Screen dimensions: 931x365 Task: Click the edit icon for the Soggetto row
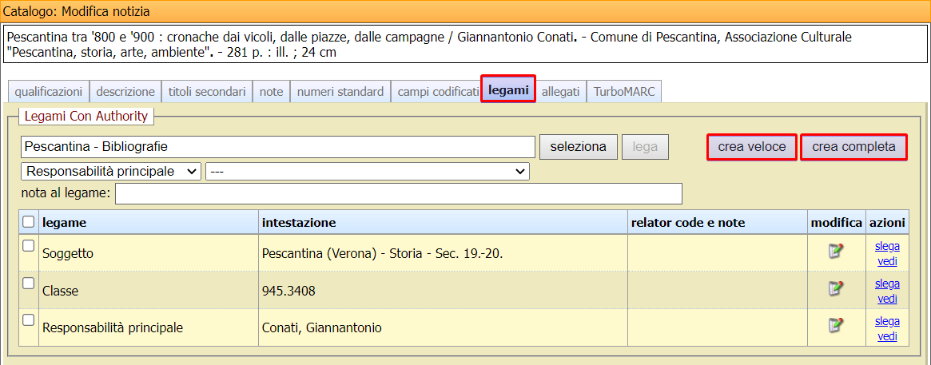point(836,252)
